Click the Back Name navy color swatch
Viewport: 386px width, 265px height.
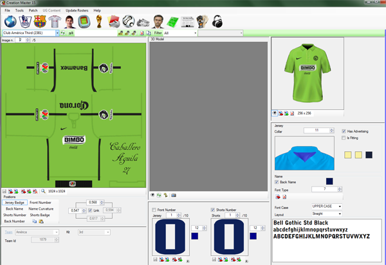[x=329, y=181]
